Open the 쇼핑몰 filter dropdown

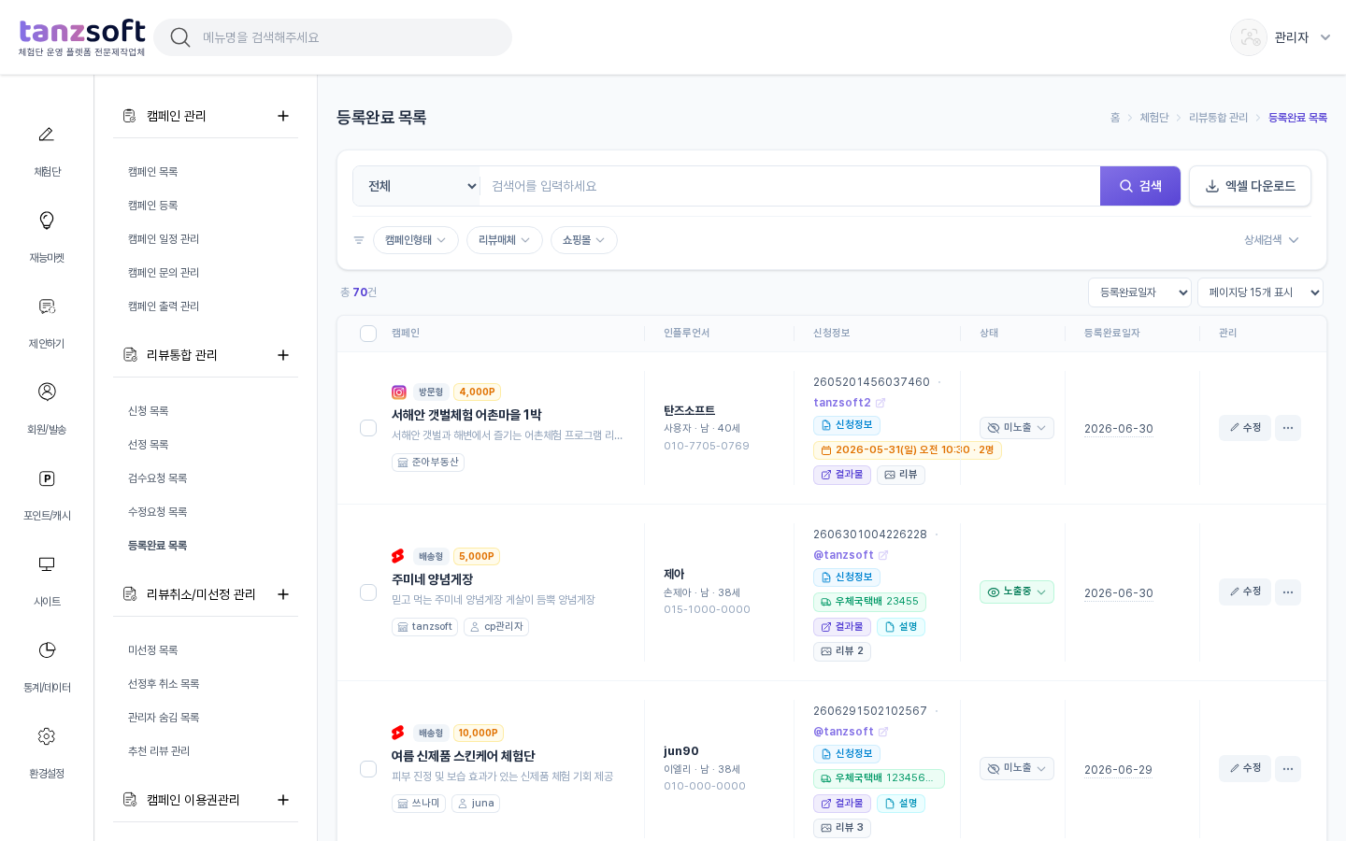584,240
